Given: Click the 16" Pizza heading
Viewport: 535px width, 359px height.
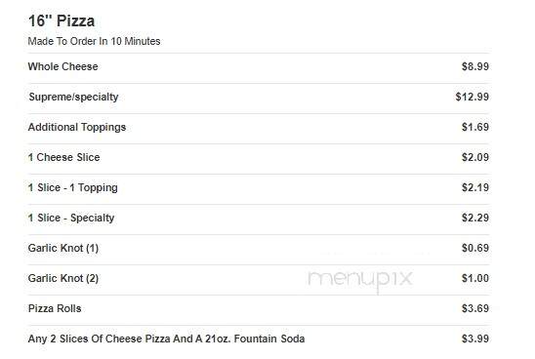Looking at the screenshot, I should coord(62,20).
